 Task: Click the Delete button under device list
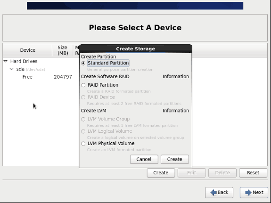(222, 173)
